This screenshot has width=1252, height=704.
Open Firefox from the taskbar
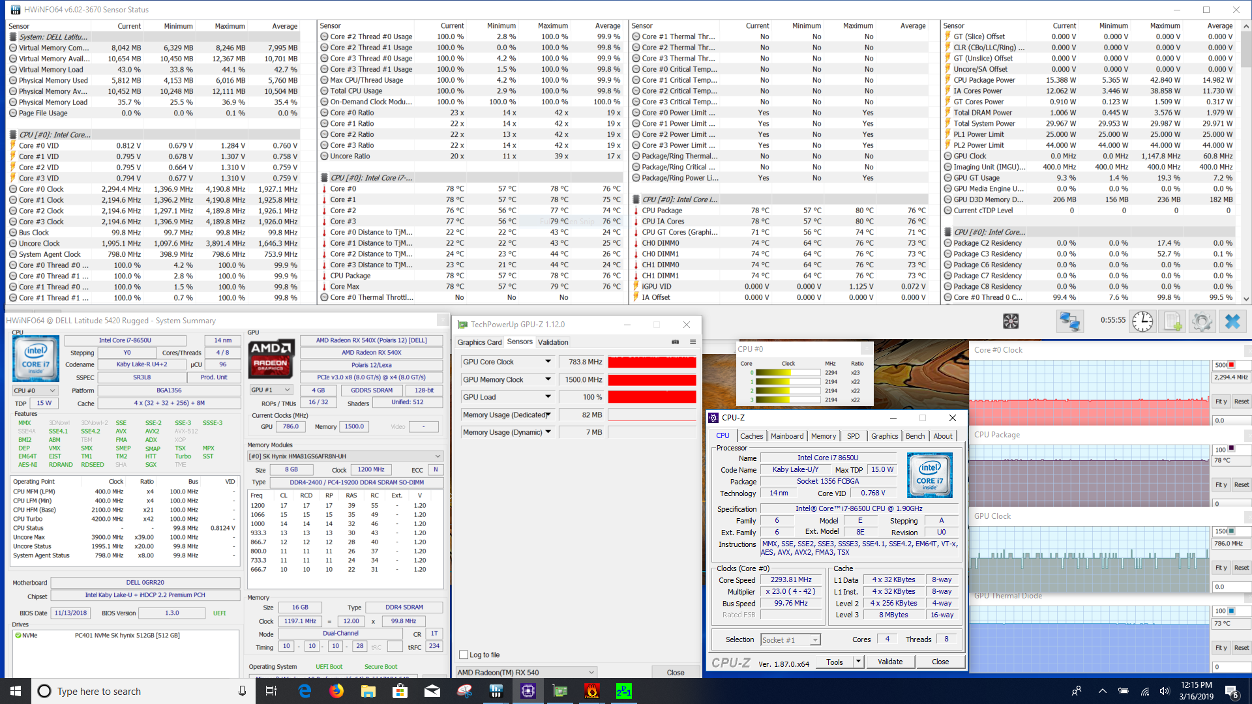(336, 691)
